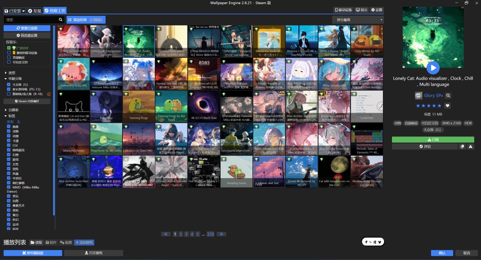481x260 pixels.
Task: Click the filter panel scrollbar
Action: [x=54, y=120]
